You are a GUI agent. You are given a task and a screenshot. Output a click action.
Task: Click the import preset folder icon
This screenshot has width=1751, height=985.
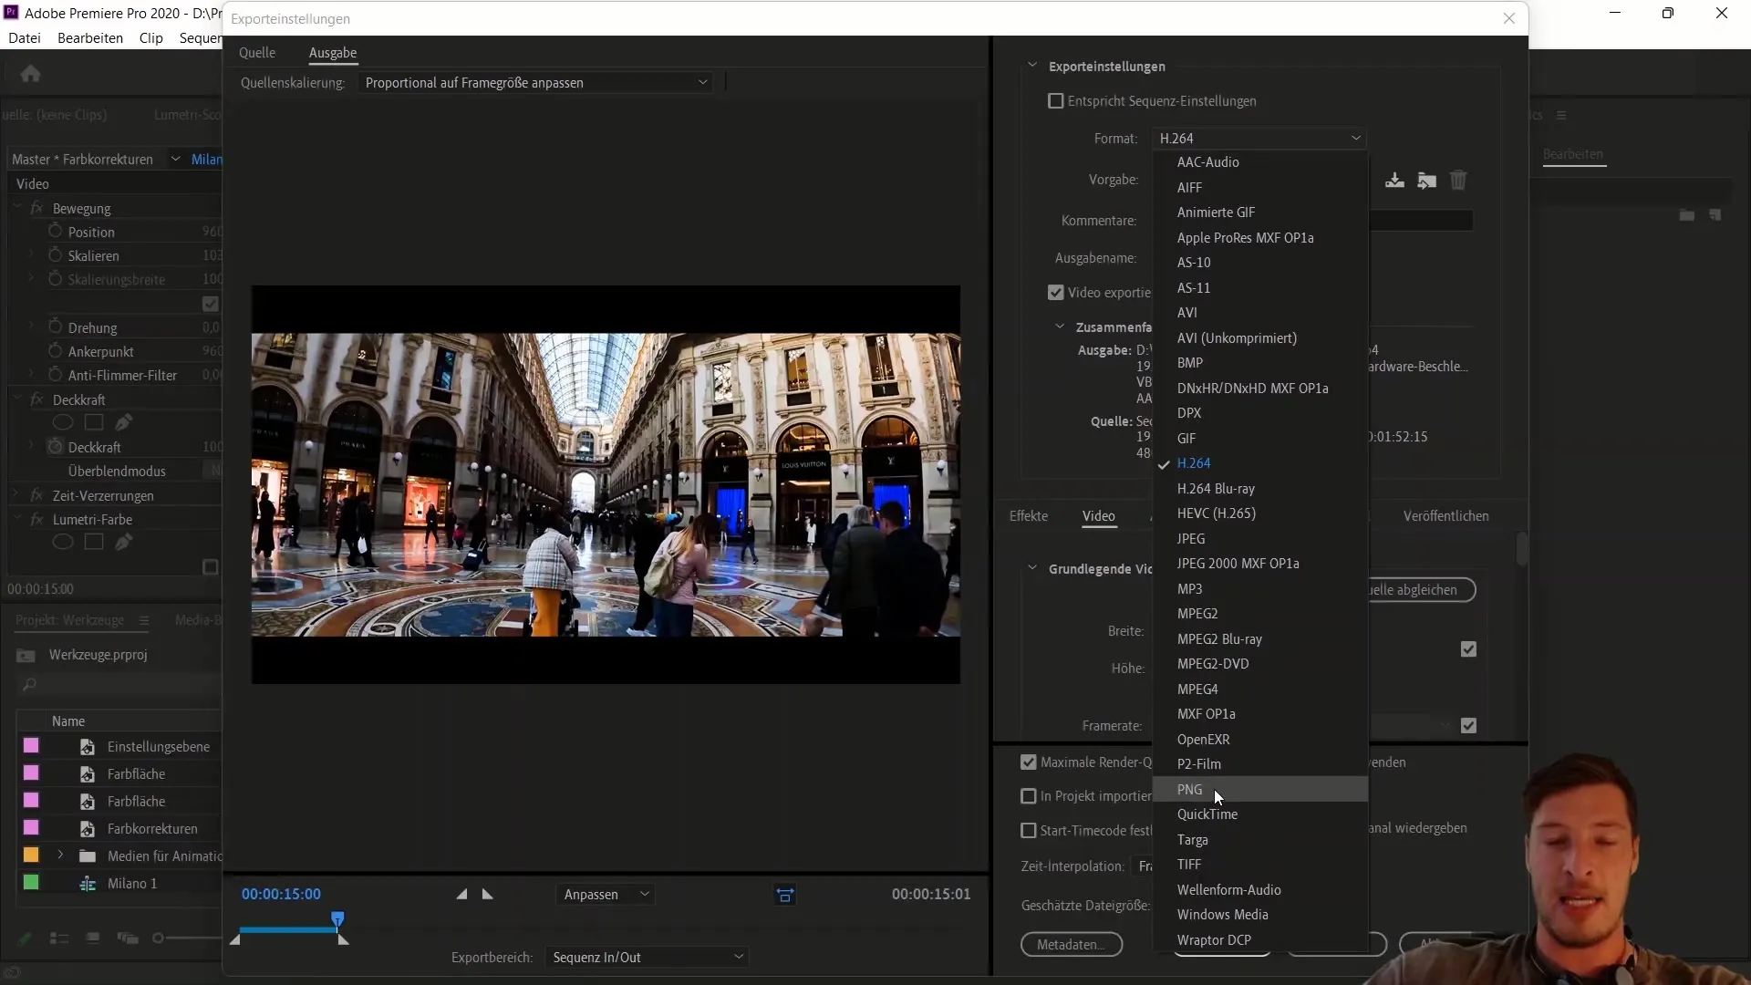1427,181
